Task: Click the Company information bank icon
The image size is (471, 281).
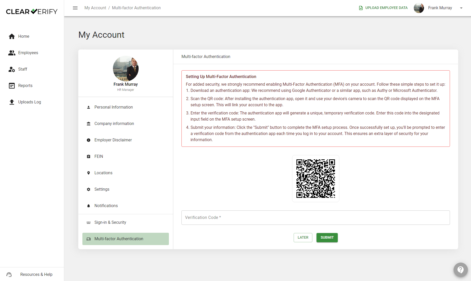Action: (x=89, y=124)
